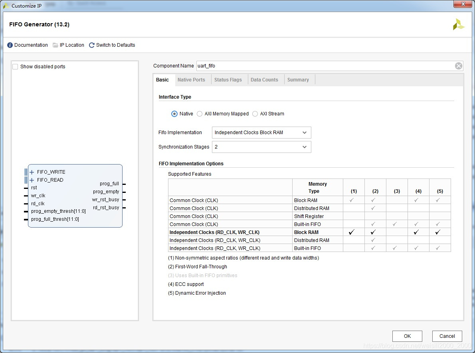Viewport: 475px width, 353px height.
Task: Click the Memory Type column header
Action: pos(317,188)
